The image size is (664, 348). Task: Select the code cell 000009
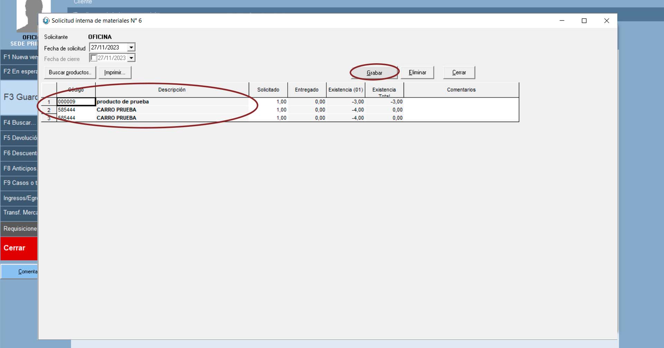tap(76, 102)
